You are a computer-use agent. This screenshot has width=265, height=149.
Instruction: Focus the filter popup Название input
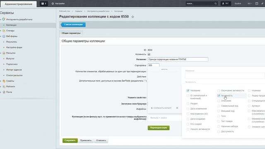click(x=225, y=76)
